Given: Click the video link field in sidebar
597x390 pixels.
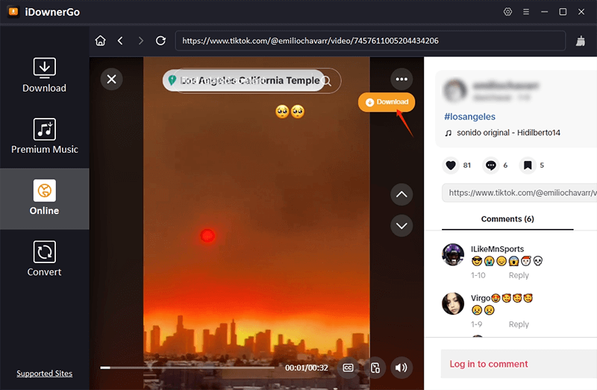Looking at the screenshot, I should 519,193.
